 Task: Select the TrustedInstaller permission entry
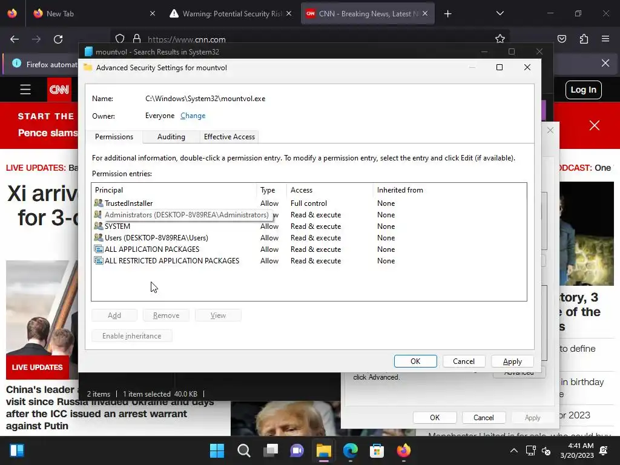tap(308, 203)
